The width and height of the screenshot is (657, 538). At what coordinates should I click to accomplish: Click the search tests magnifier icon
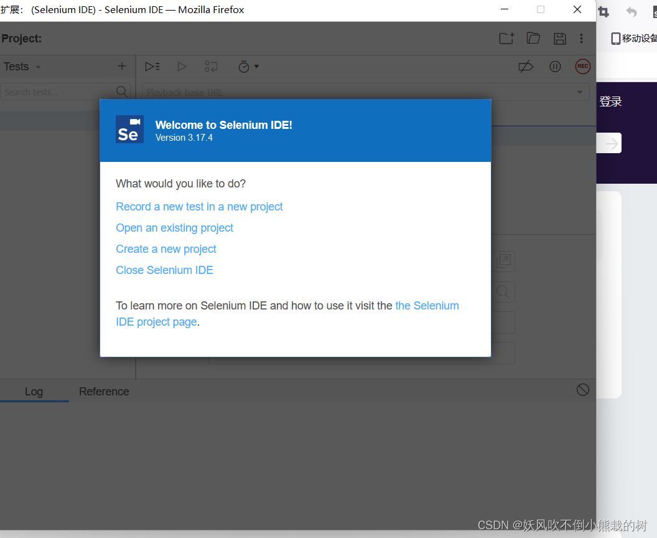click(122, 92)
